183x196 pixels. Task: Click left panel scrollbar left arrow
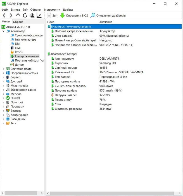(3, 193)
